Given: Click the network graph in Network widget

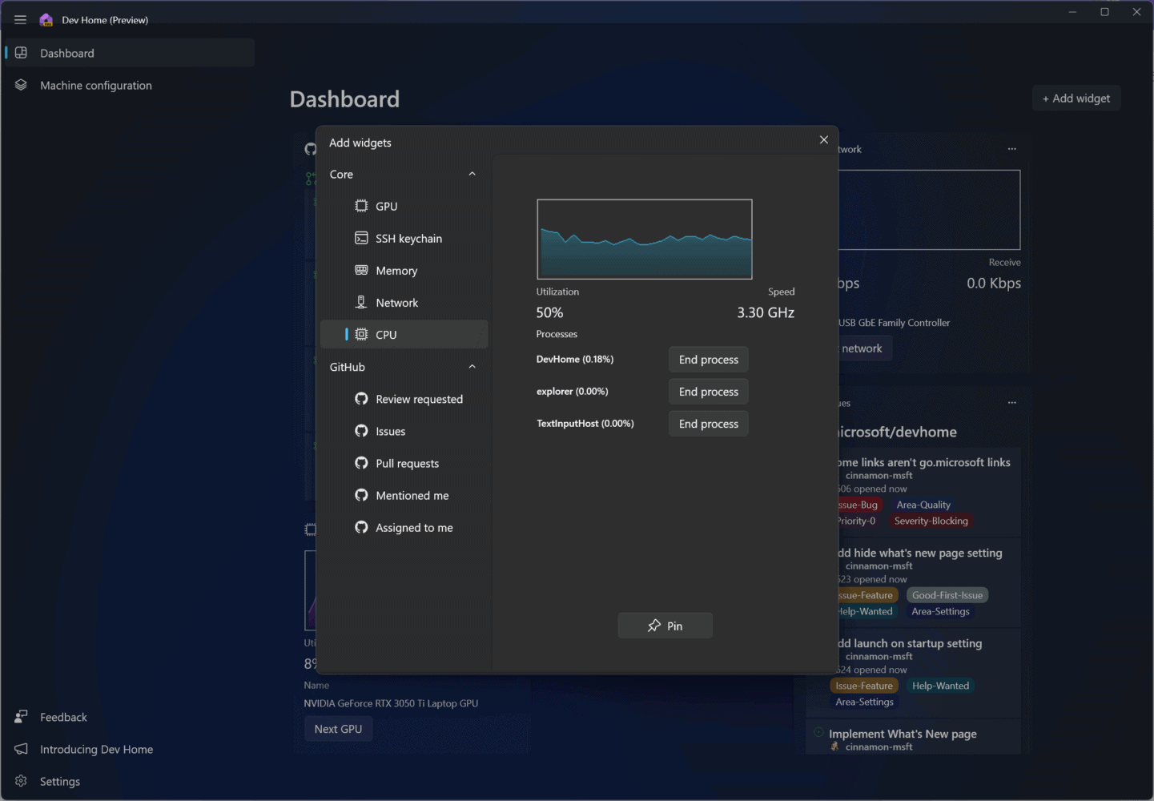Looking at the screenshot, I should pyautogui.click(x=929, y=210).
